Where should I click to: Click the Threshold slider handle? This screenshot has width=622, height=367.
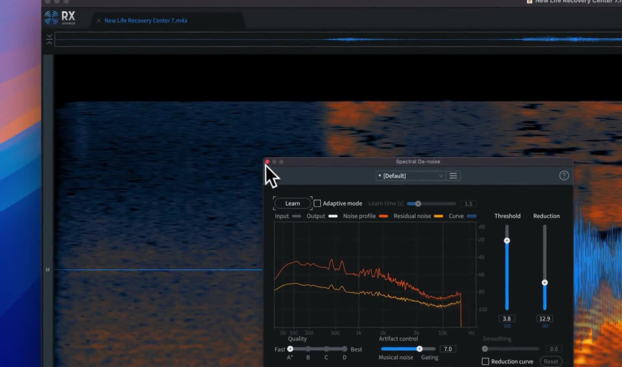(x=506, y=241)
